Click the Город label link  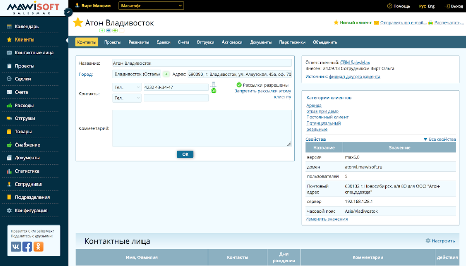click(x=86, y=74)
